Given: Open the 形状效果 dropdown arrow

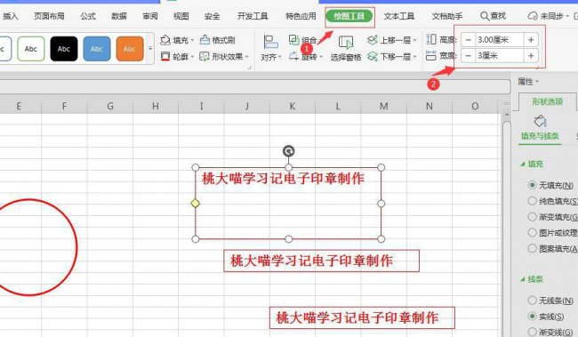Looking at the screenshot, I should point(246,57).
